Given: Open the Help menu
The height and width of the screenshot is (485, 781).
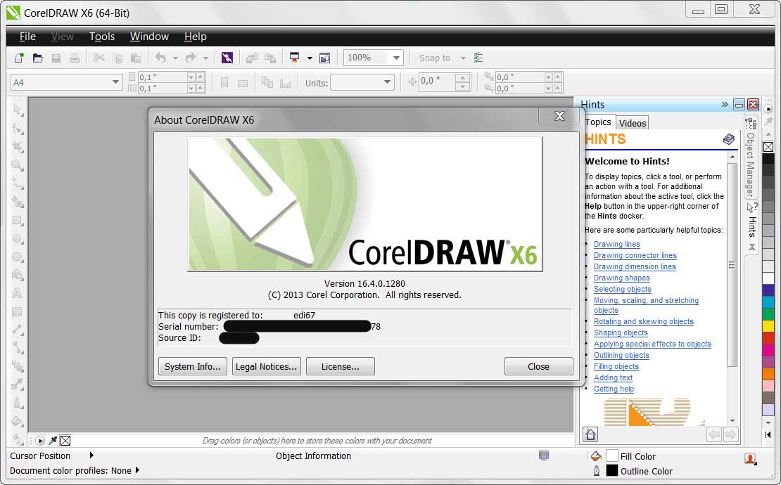Looking at the screenshot, I should (x=196, y=37).
